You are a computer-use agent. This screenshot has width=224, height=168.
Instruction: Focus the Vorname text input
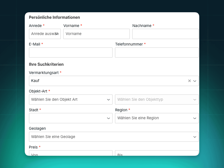(x=96, y=34)
